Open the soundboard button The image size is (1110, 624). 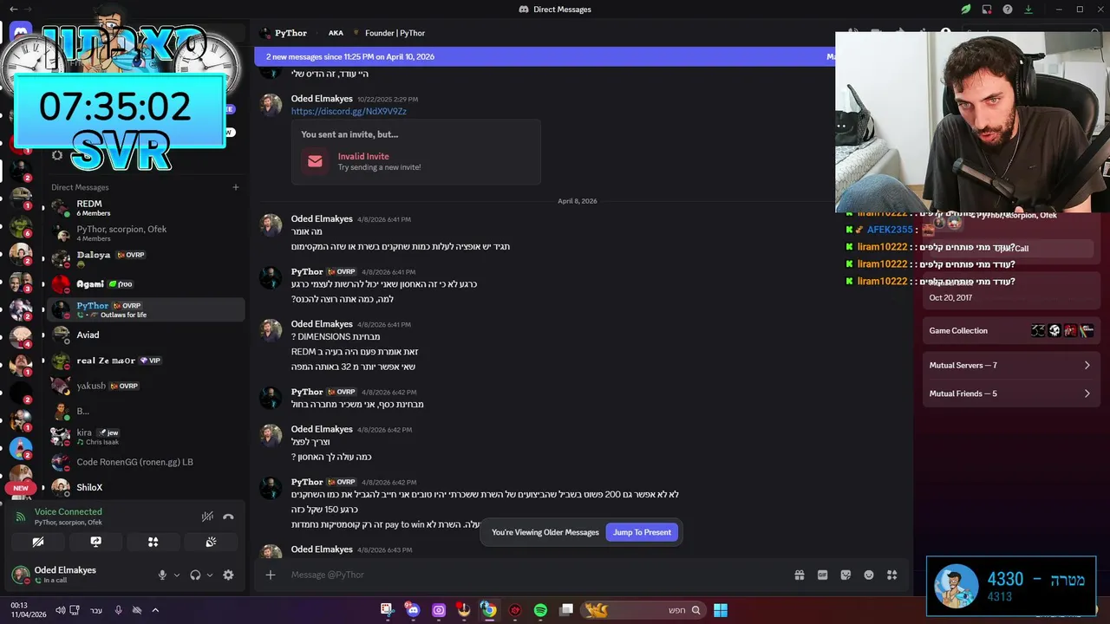211,542
